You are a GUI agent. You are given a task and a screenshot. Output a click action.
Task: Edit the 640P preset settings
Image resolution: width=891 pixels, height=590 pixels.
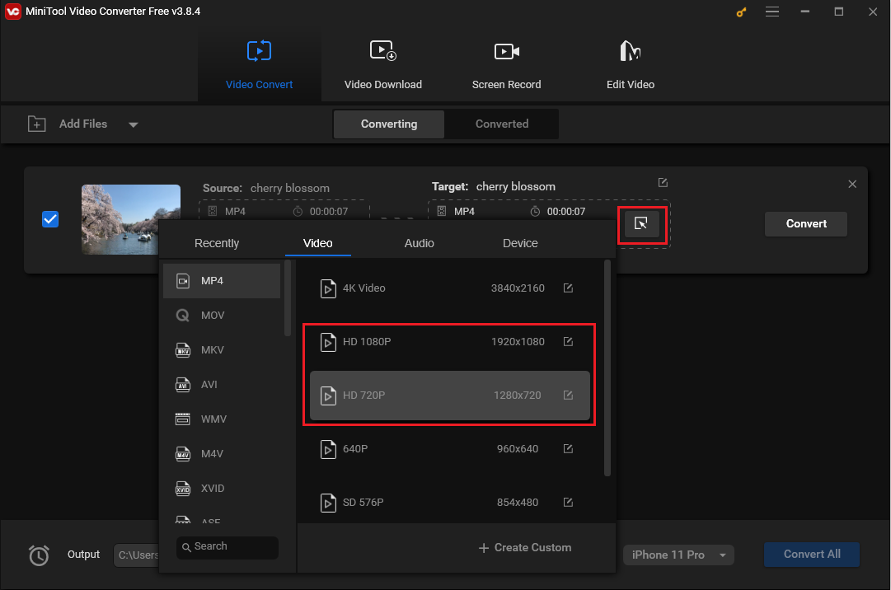pos(568,448)
